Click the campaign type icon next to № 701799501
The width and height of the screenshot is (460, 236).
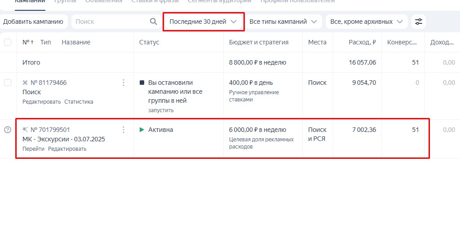pos(25,130)
